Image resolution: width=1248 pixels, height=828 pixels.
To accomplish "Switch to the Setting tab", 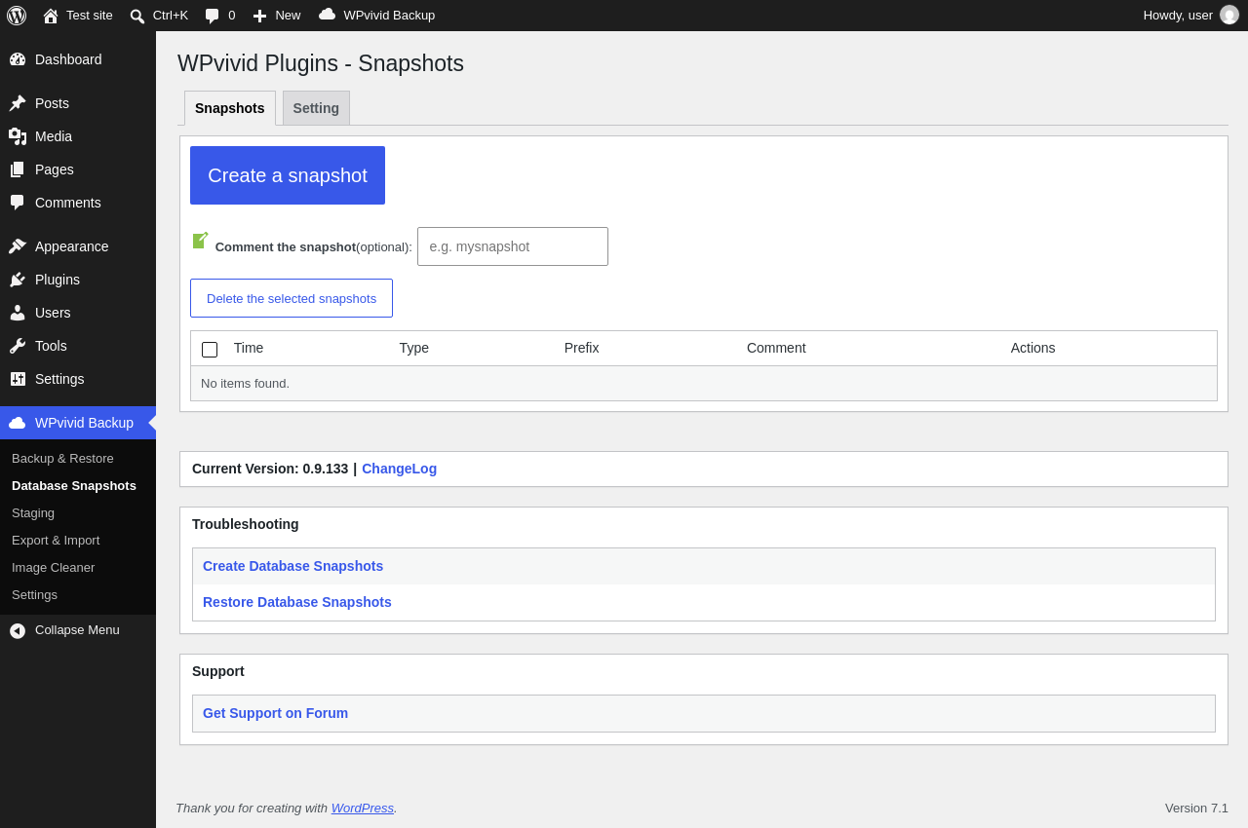I will [x=316, y=108].
